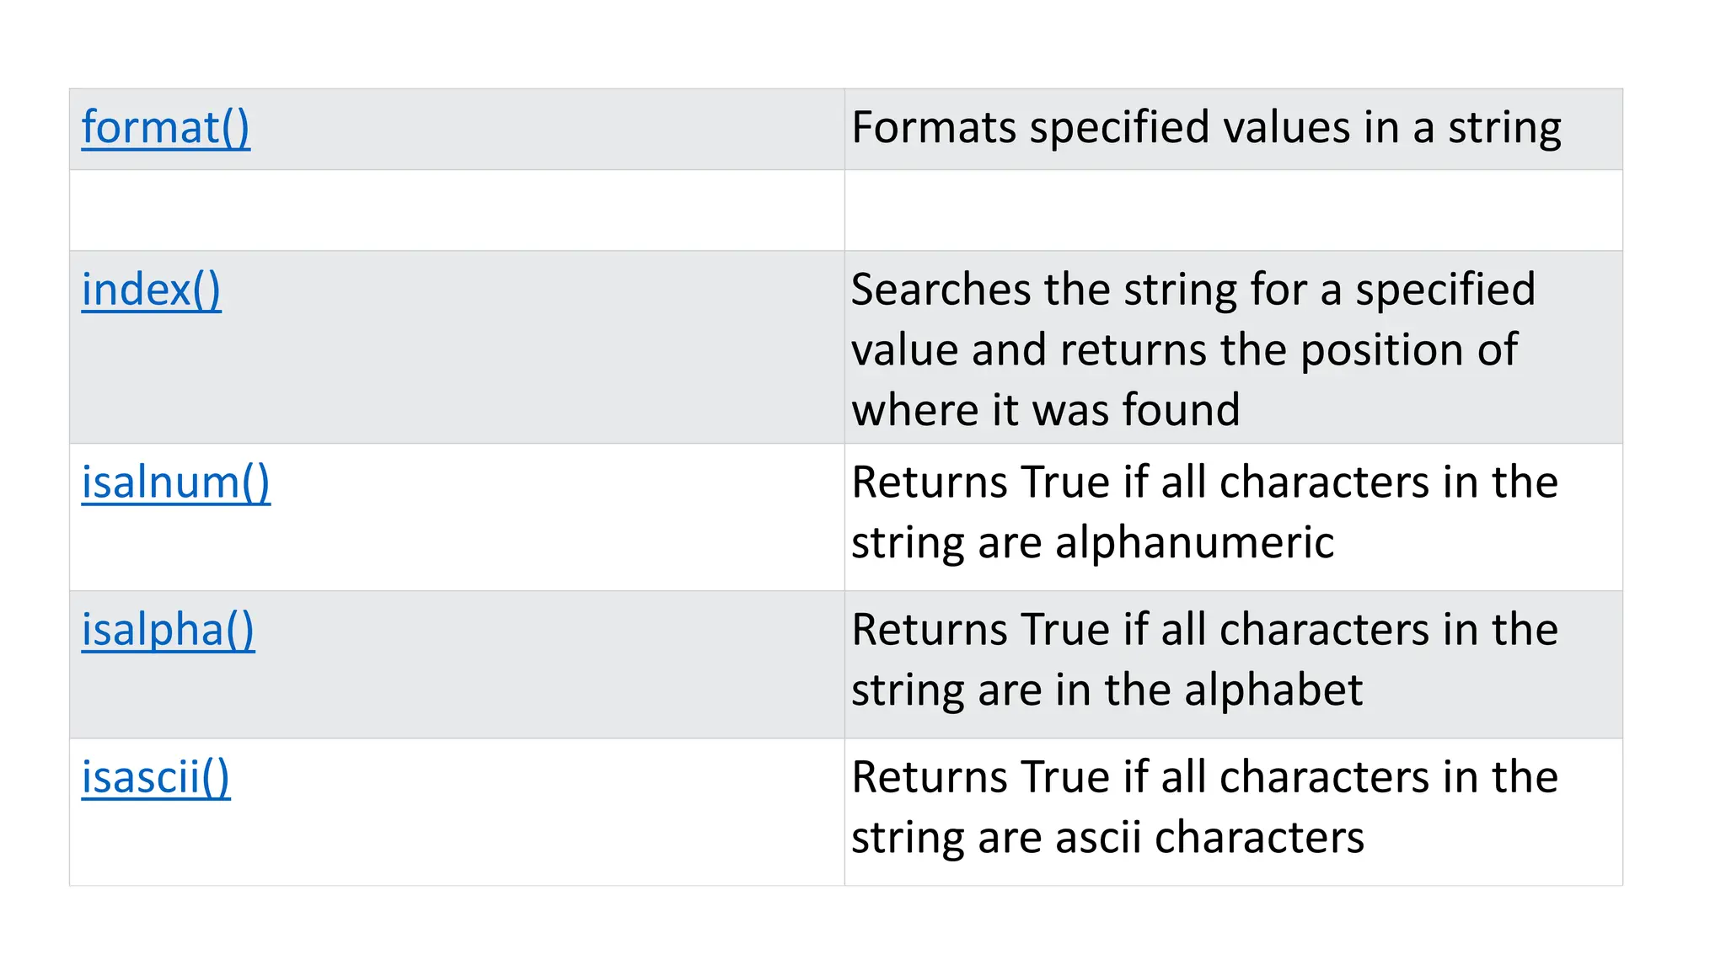This screenshot has height=970, width=1726.
Task: Click the word 'alphanumeric'
Action: pyautogui.click(x=1194, y=543)
